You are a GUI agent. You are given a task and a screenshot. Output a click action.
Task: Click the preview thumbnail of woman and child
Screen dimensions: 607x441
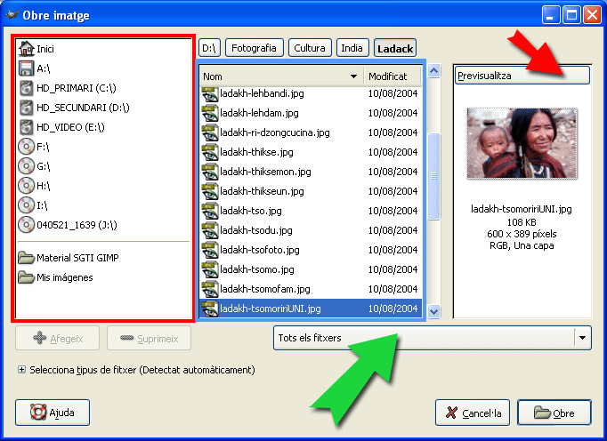[x=522, y=143]
